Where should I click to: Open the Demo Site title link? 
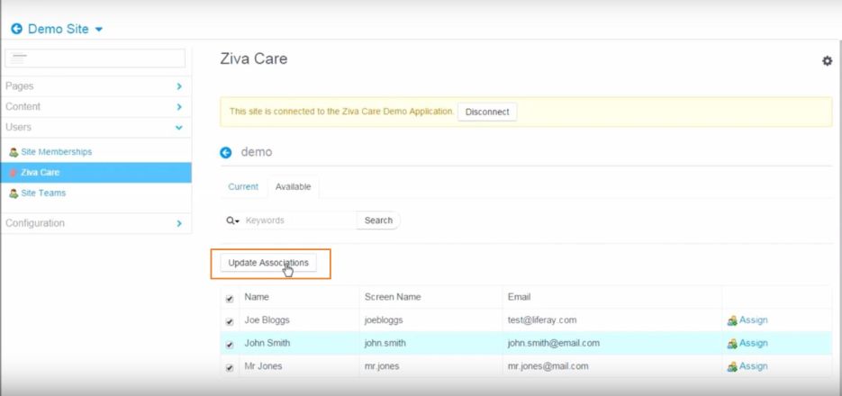point(58,29)
